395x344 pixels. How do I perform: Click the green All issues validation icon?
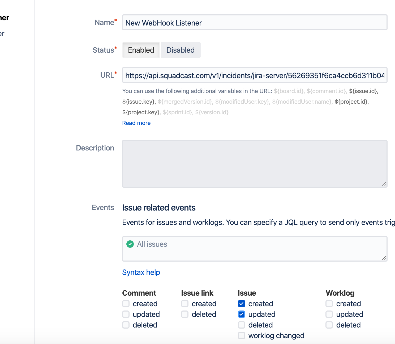[x=130, y=244]
